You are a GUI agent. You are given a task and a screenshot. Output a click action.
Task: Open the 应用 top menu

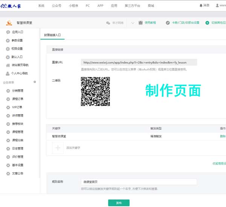tap(114, 6)
